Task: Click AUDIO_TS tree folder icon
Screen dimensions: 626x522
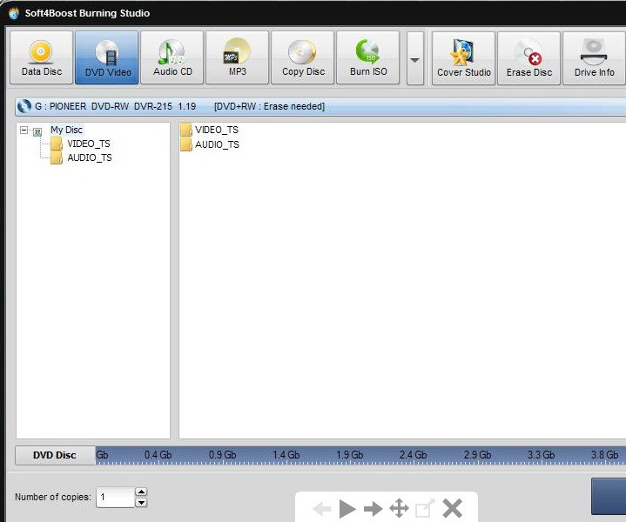Action: coord(57,157)
